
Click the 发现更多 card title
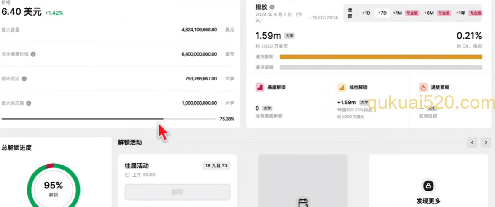coord(428,201)
